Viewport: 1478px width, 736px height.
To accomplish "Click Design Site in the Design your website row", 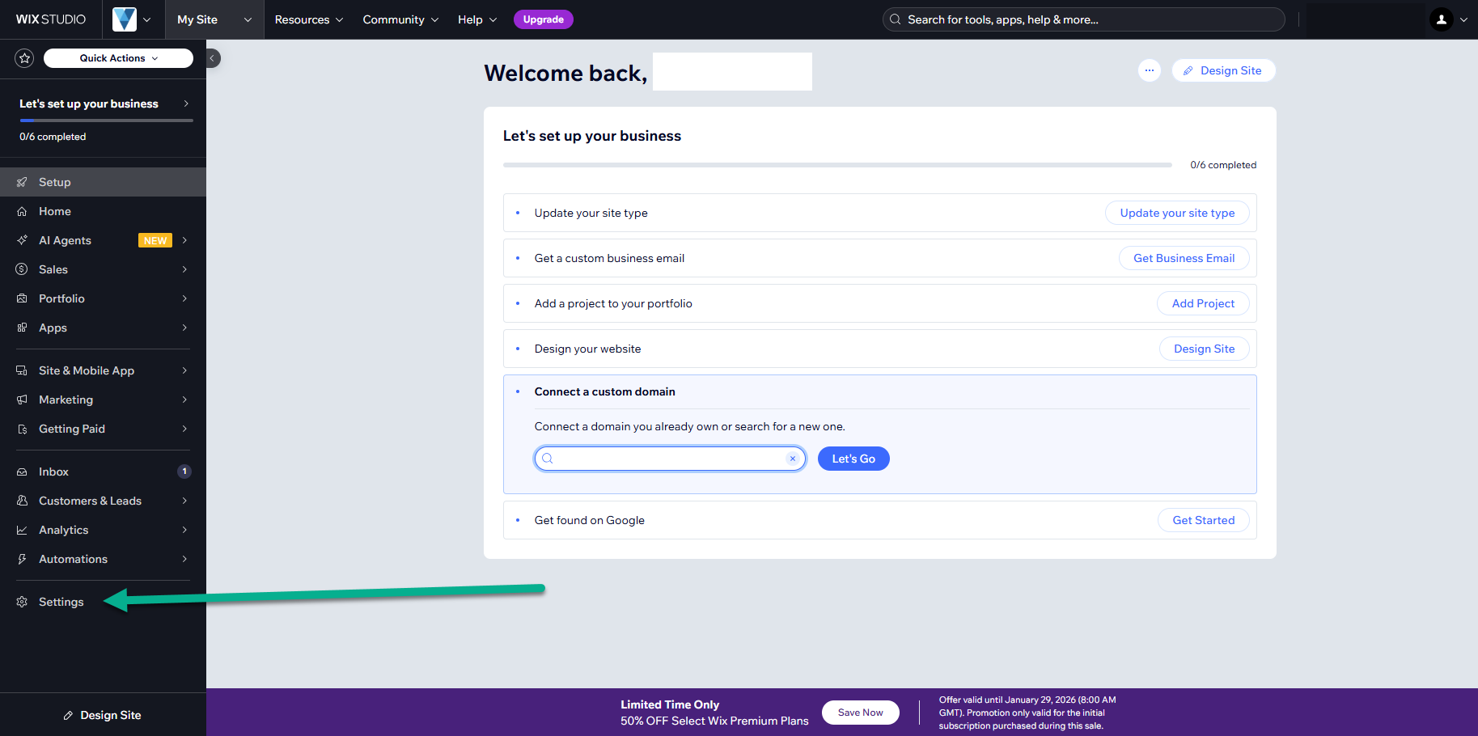I will pos(1204,349).
